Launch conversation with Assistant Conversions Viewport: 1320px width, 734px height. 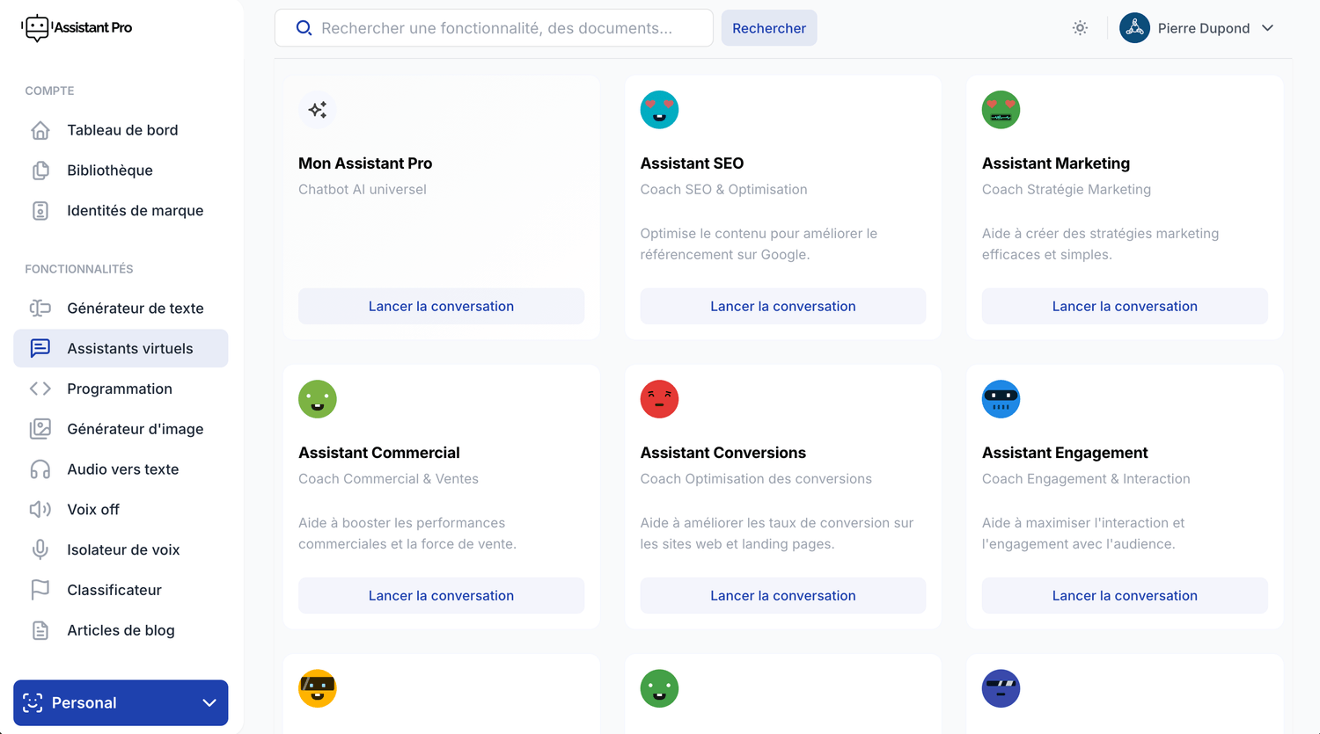click(x=782, y=595)
